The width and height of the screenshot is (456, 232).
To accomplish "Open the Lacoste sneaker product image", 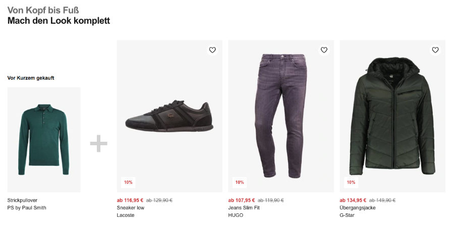I will point(169,117).
